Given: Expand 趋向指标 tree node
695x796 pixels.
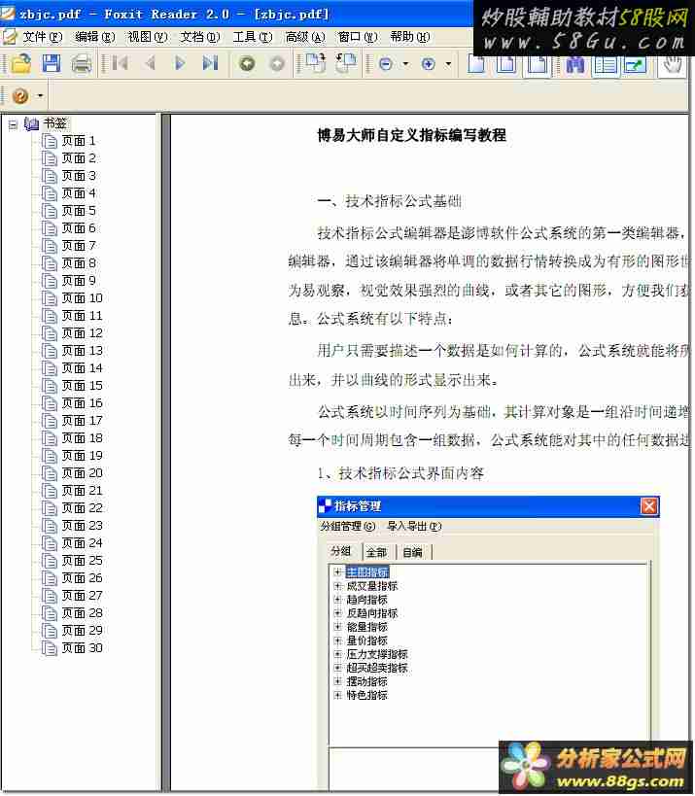Looking at the screenshot, I should click(337, 600).
